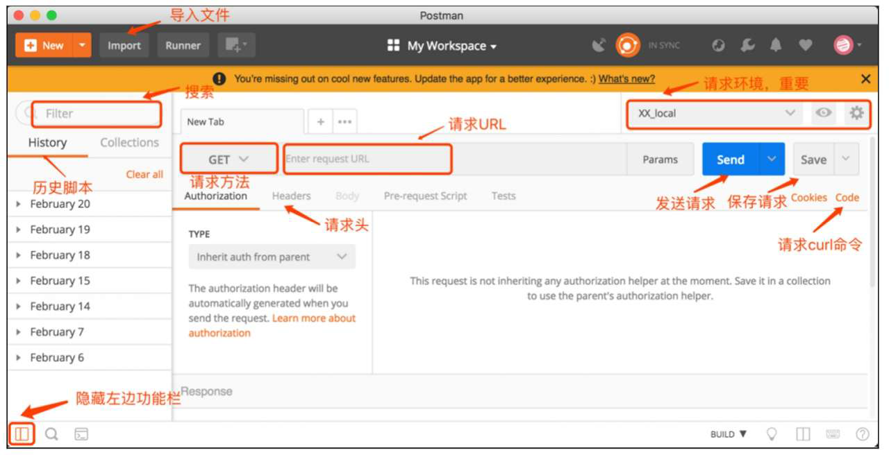
Task: Click the satellite capture requests icon
Action: [599, 46]
